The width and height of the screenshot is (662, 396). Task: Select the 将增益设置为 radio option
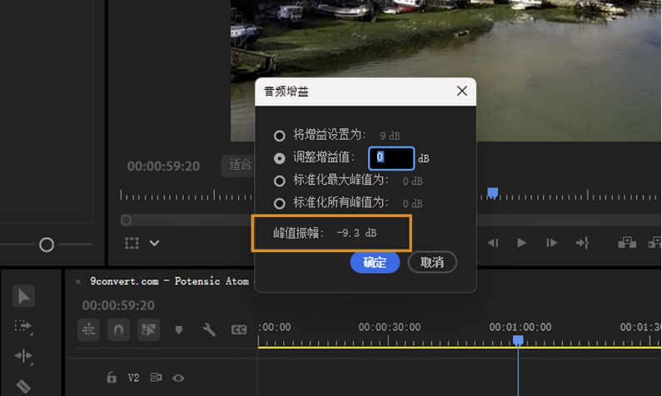point(280,136)
